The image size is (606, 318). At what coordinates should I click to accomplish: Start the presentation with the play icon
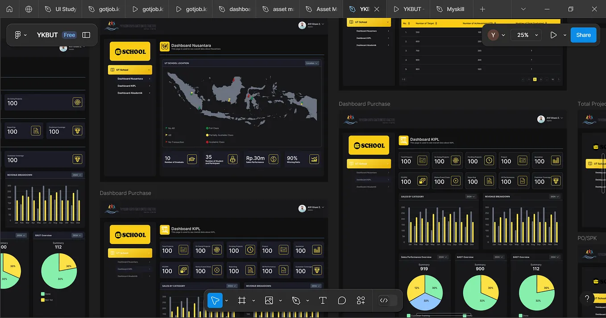(x=553, y=35)
